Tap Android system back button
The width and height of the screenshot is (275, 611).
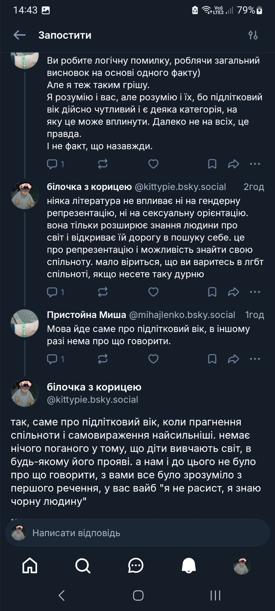point(61,595)
